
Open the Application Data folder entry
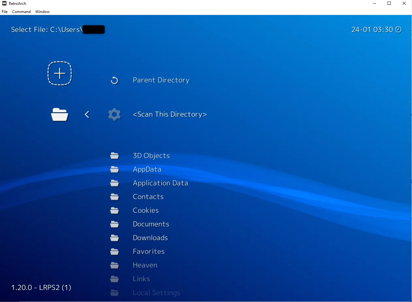click(x=160, y=183)
